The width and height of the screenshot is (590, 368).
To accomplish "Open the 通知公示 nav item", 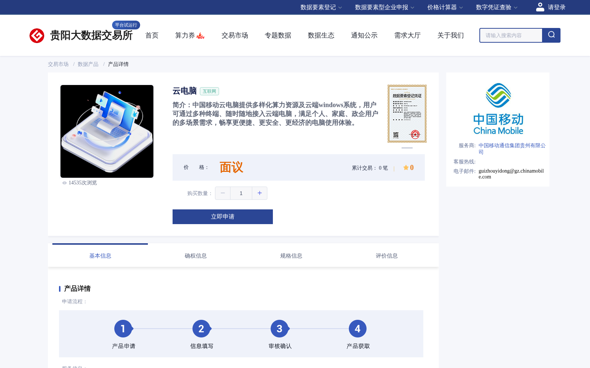I will 364,35.
